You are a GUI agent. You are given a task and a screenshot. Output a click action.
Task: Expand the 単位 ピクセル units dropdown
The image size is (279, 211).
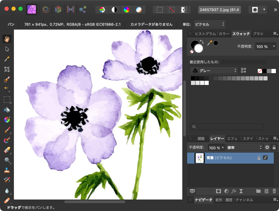pos(209,24)
